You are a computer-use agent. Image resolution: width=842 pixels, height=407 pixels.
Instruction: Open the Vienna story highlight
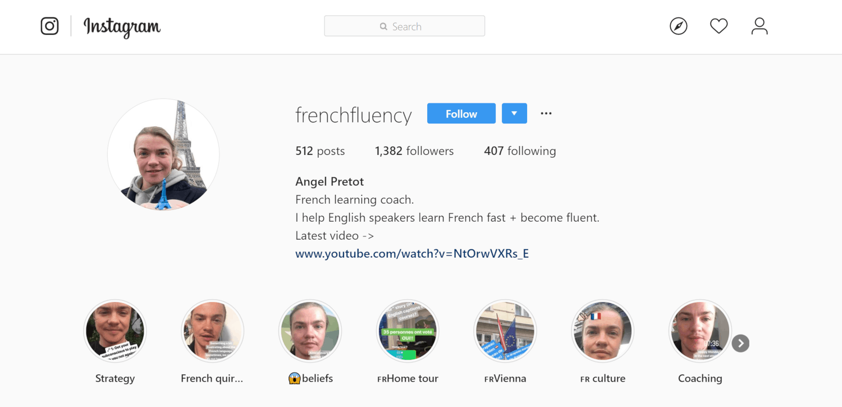505,331
